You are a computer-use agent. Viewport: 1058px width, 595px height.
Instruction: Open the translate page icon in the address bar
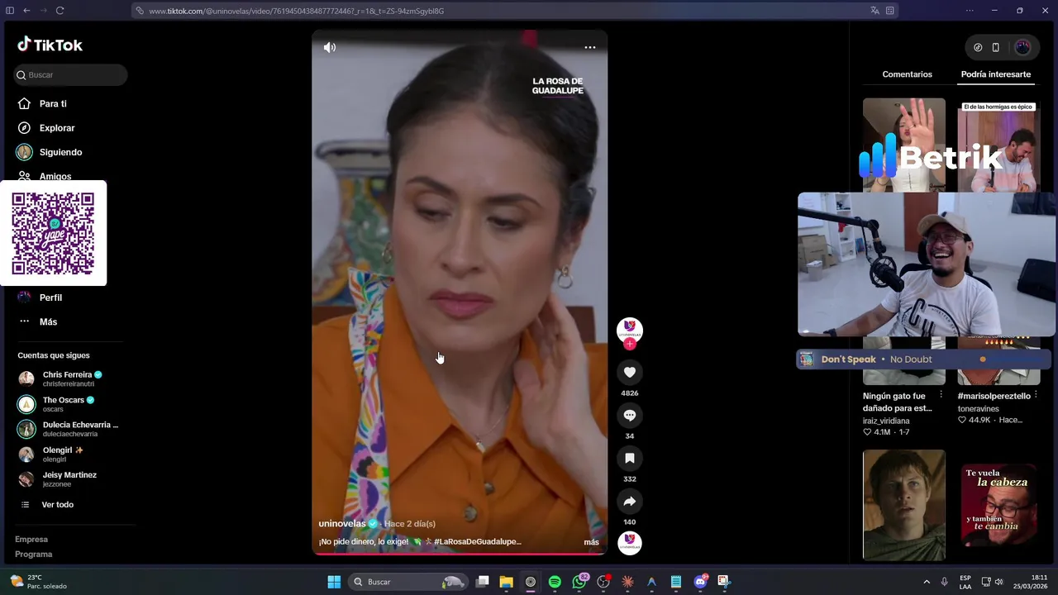pos(875,11)
